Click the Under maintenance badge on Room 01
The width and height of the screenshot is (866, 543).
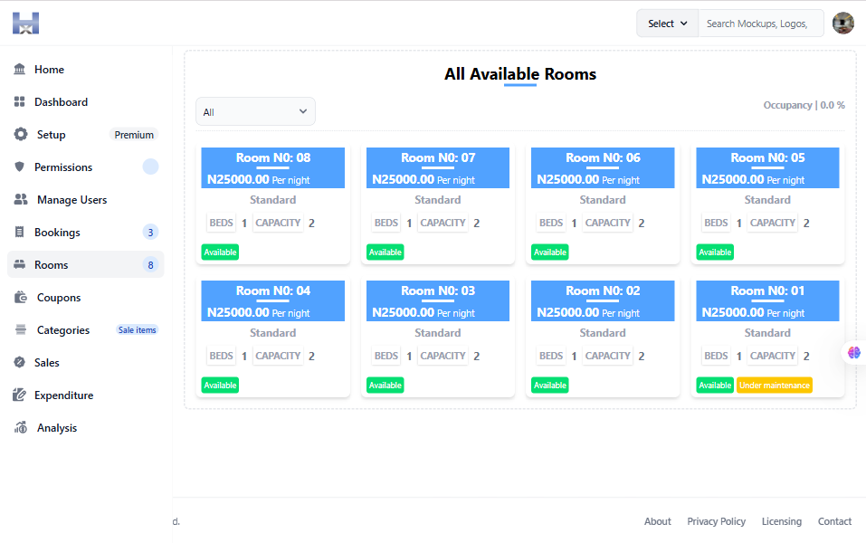774,386
